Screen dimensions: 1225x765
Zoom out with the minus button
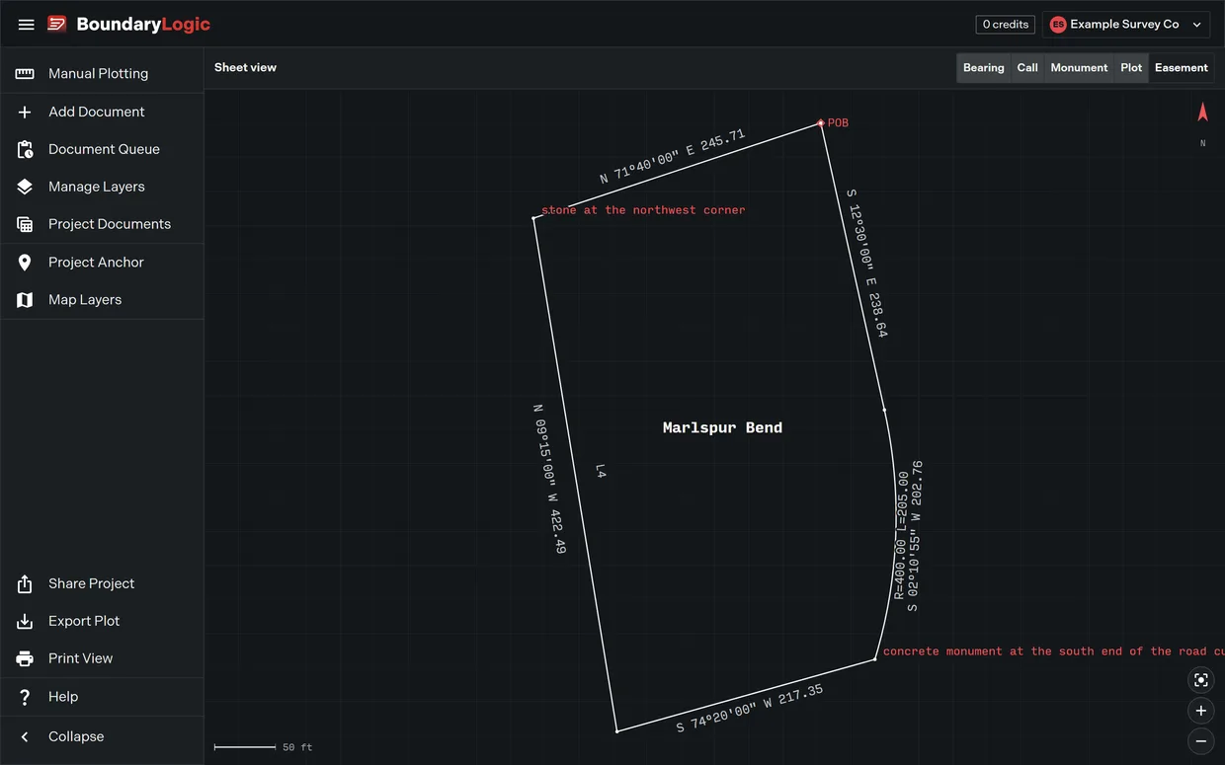[x=1201, y=741]
